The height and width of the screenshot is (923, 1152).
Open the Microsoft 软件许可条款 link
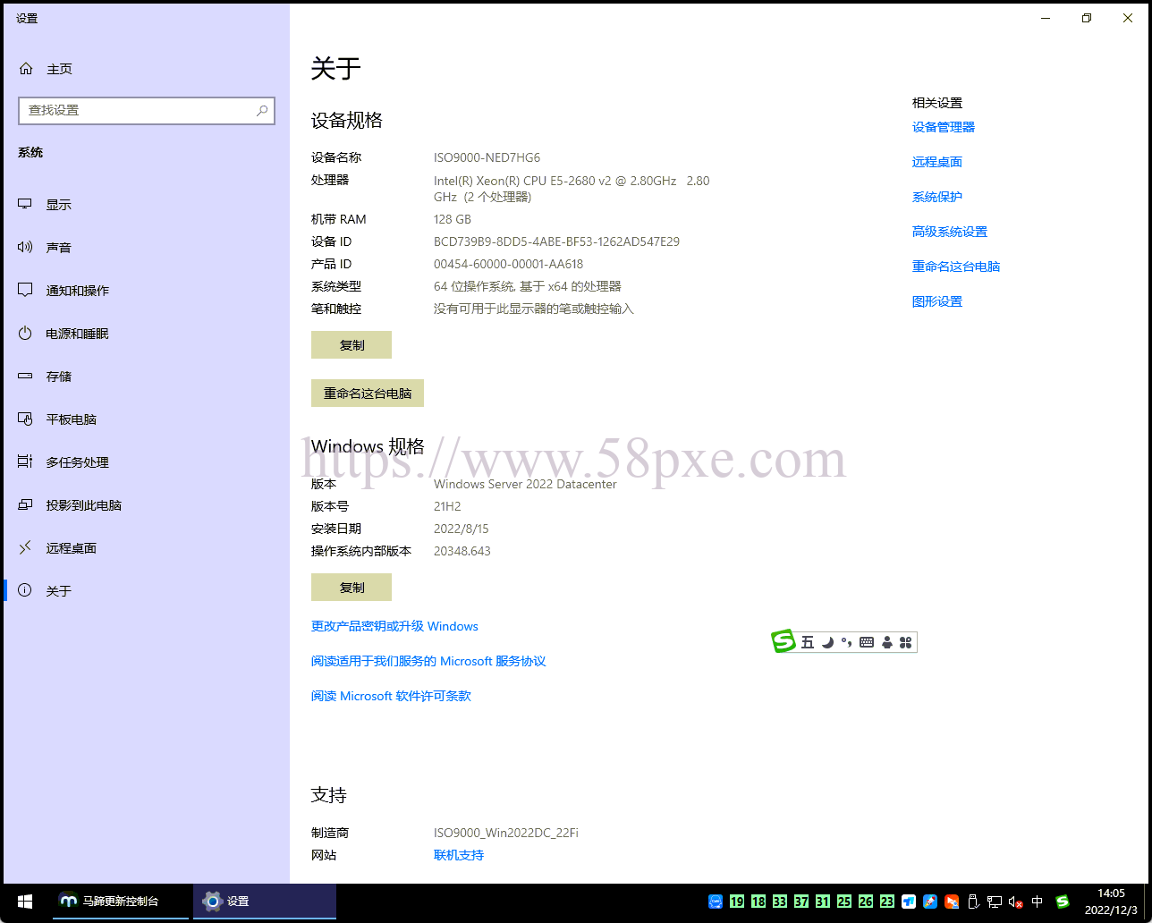pos(391,696)
